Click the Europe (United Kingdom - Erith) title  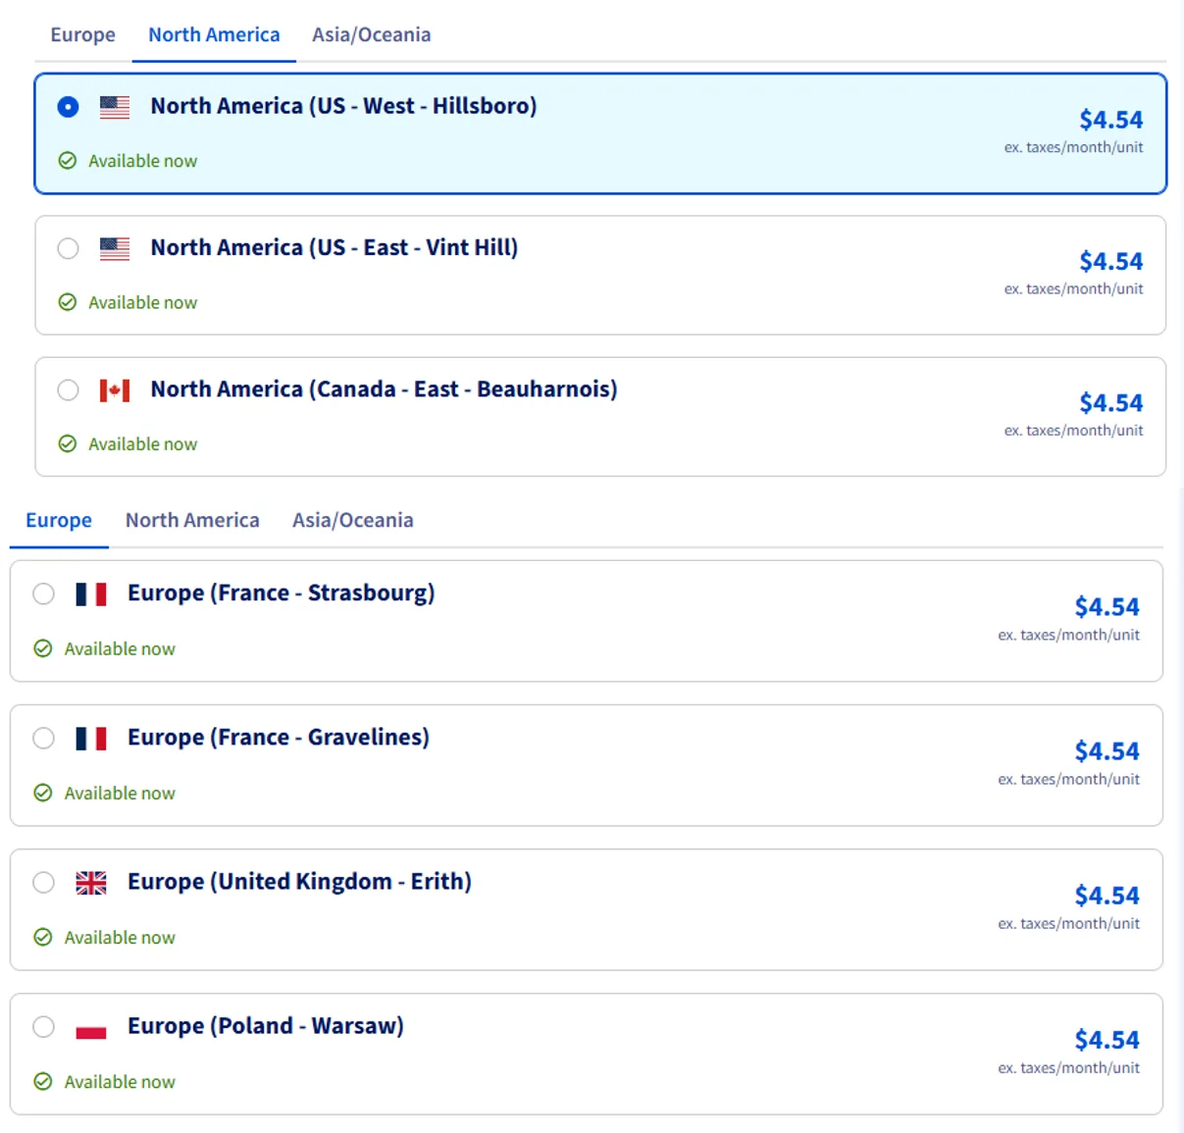(x=299, y=882)
